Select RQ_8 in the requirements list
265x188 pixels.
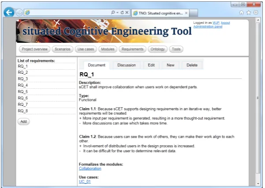coord(46,111)
